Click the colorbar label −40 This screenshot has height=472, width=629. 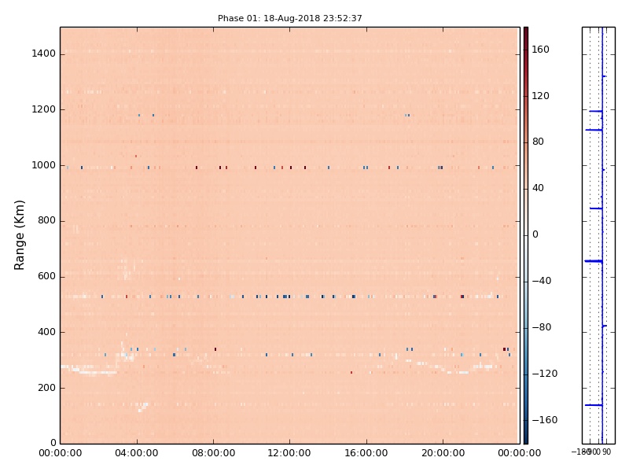tap(542, 281)
